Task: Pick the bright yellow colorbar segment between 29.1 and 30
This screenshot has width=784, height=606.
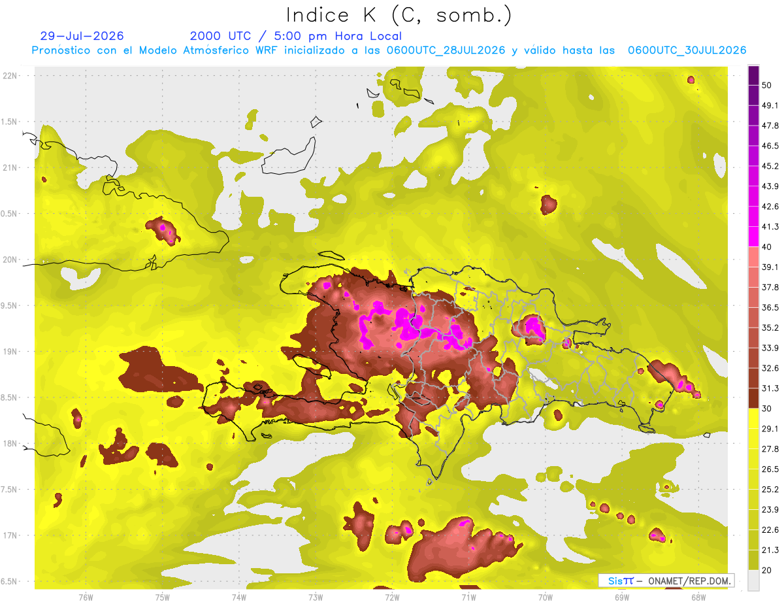Action: pos(753,418)
